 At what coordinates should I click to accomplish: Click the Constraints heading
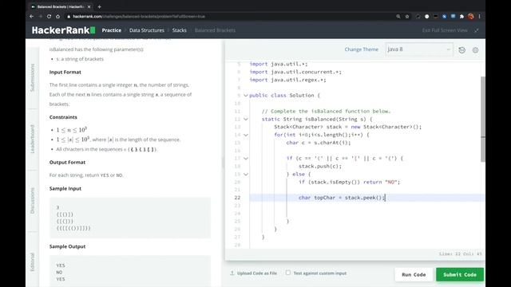coord(63,117)
